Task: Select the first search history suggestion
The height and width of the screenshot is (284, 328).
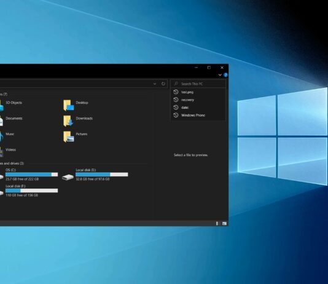Action: (198, 92)
